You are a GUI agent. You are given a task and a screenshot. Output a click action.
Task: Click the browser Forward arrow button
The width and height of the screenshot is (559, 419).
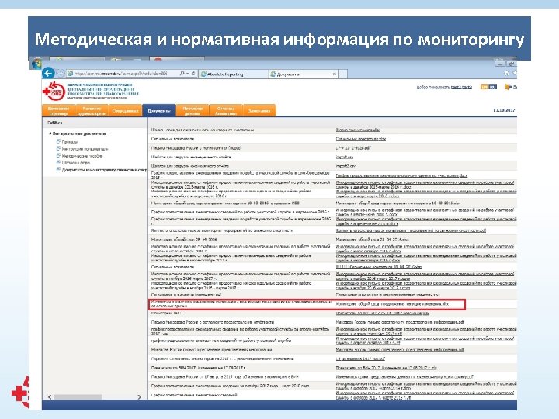pos(61,74)
